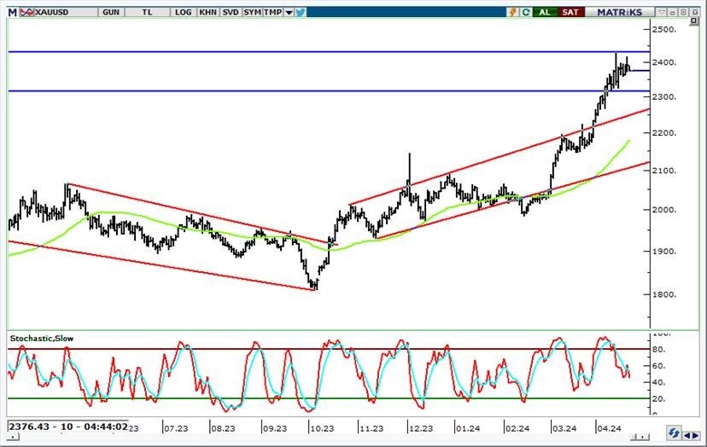This screenshot has width=707, height=447.
Task: Click the left-right arrows icon at bottom right
Action: pyautogui.click(x=694, y=434)
